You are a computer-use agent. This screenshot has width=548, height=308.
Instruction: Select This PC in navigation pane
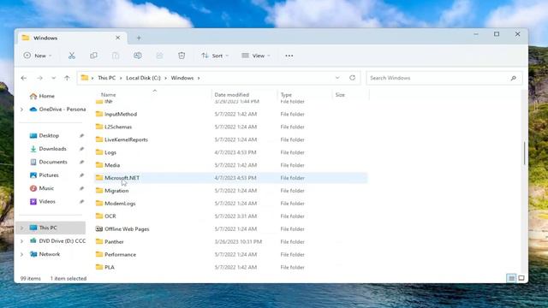tap(51, 228)
